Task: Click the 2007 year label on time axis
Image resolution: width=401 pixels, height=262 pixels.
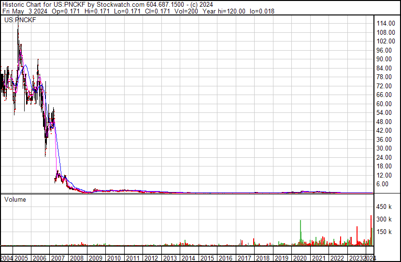Action: (58, 258)
